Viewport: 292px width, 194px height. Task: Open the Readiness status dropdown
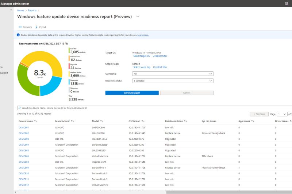click(173, 81)
